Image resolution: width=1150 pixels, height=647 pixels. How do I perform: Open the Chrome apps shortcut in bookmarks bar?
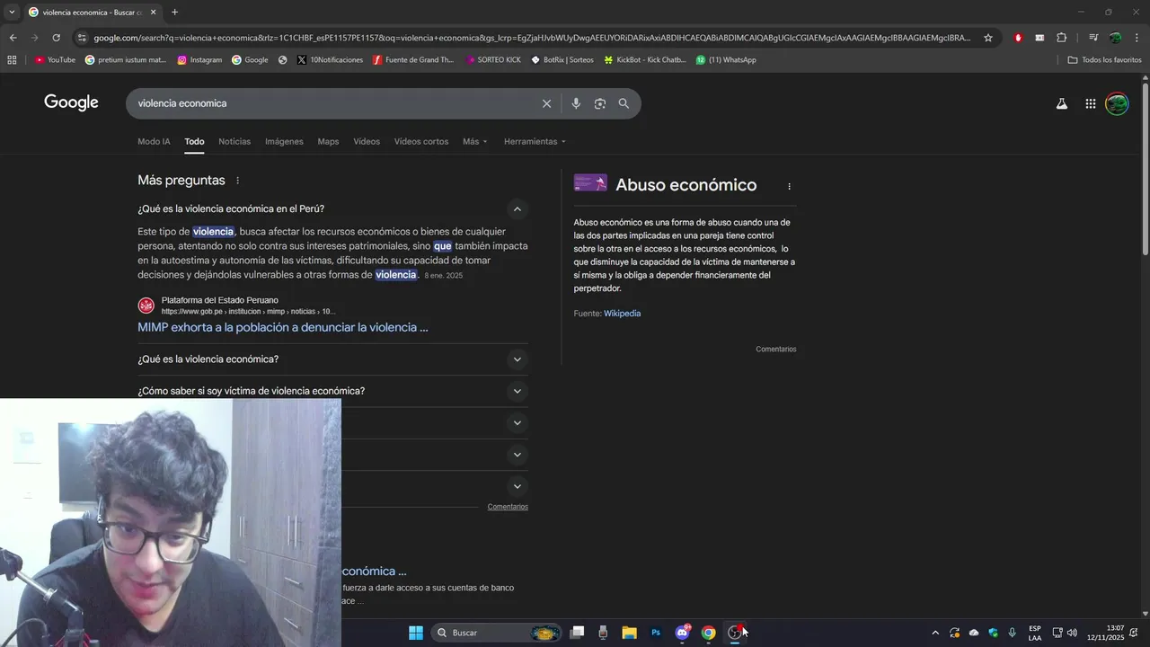pos(12,60)
